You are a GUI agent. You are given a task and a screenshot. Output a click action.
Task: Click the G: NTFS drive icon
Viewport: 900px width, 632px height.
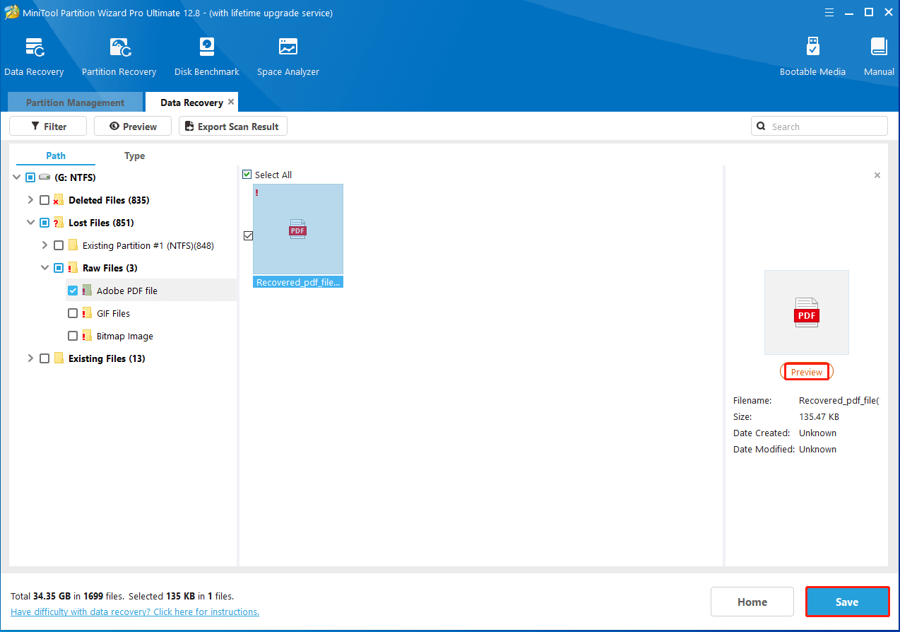click(x=45, y=177)
